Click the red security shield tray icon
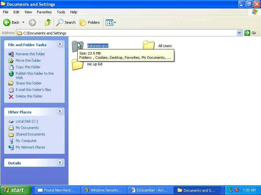 [x=237, y=190]
